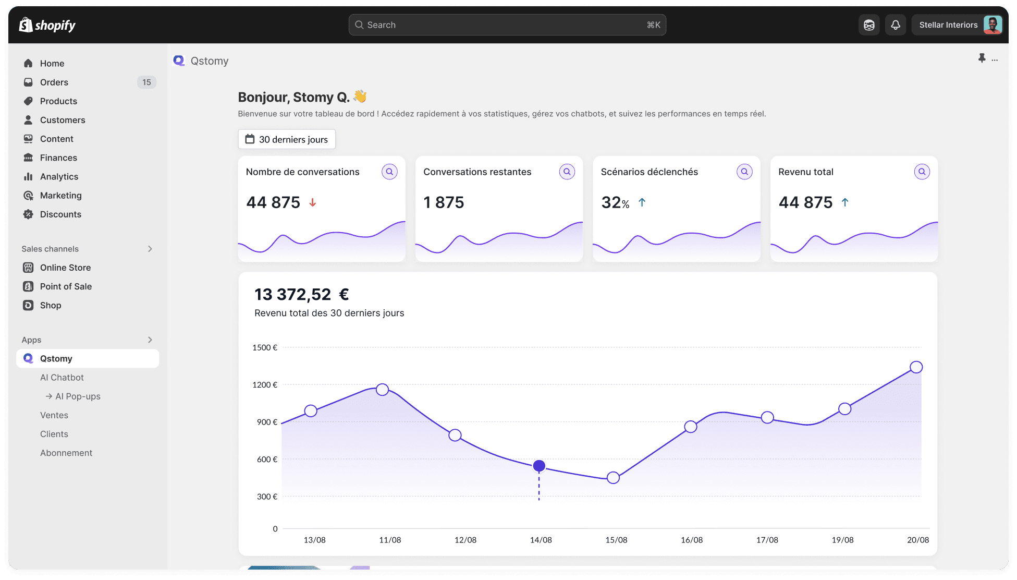Click the search field in the top bar
Image resolution: width=1017 pixels, height=580 pixels.
click(x=507, y=25)
